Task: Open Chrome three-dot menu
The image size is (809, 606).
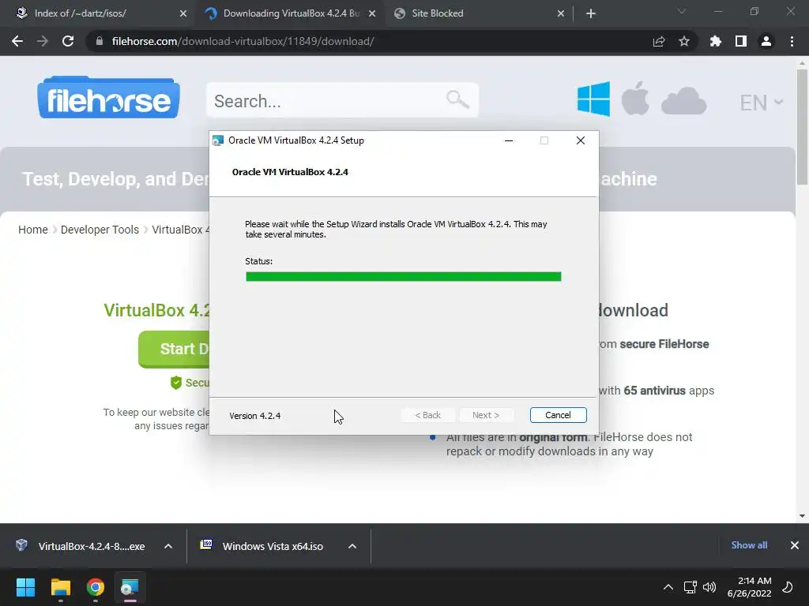Action: (x=792, y=41)
